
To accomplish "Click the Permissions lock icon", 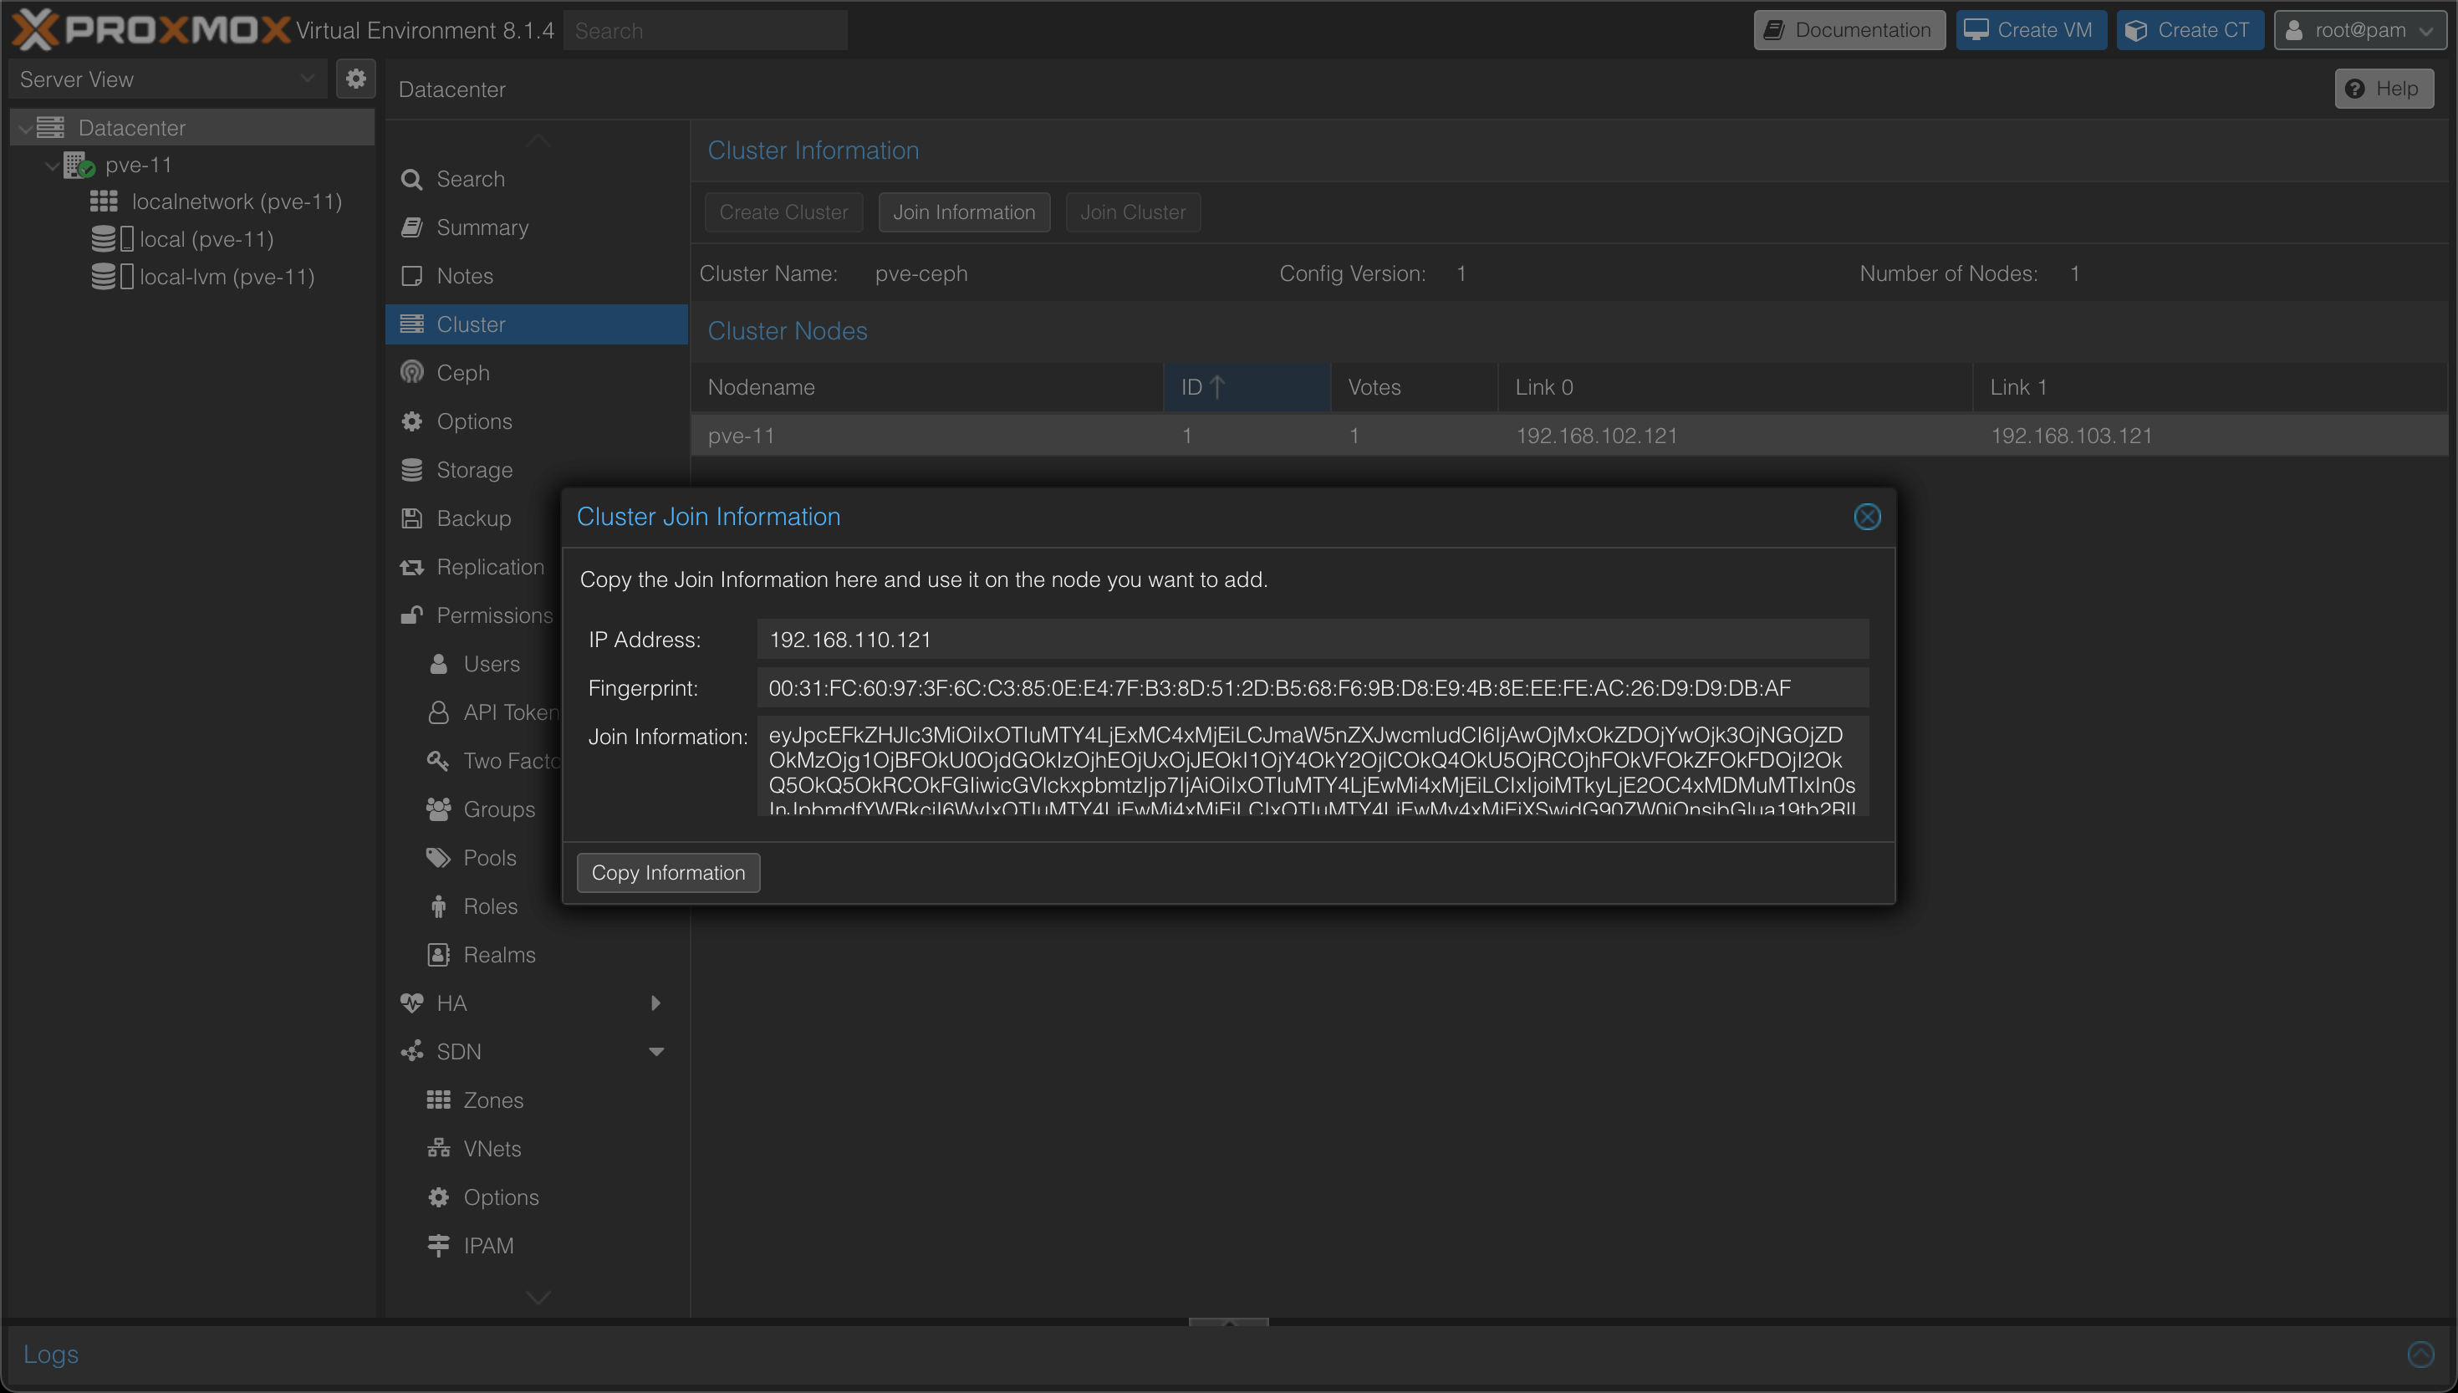I will tap(412, 615).
